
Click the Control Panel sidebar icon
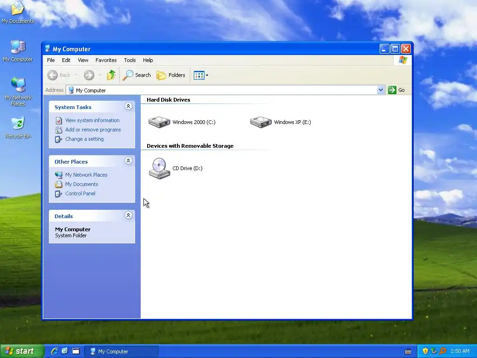click(58, 193)
